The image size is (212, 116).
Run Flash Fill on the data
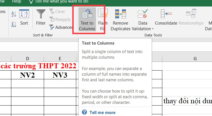(103, 19)
